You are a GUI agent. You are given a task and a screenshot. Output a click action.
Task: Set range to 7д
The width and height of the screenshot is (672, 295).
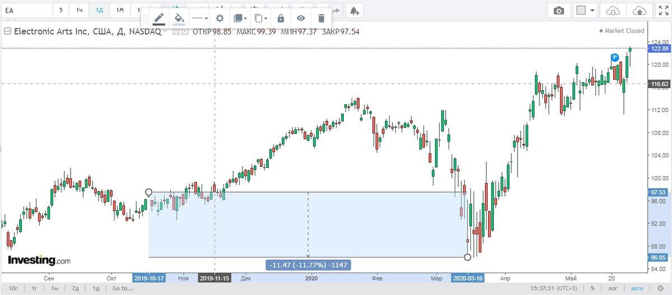pos(74,289)
